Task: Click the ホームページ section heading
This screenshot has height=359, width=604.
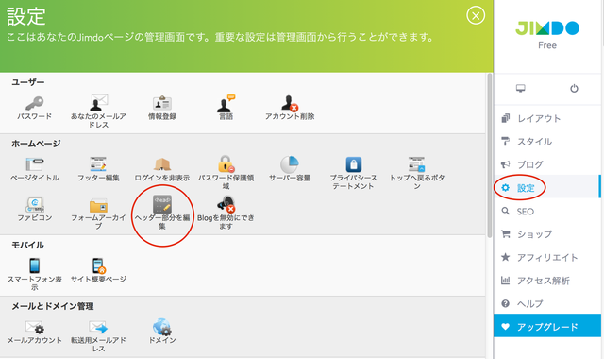Action: (x=36, y=144)
